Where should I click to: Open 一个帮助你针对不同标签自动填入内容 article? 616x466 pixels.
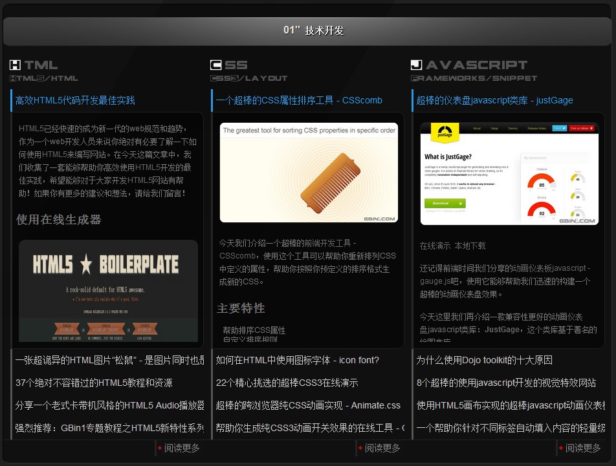[511, 428]
